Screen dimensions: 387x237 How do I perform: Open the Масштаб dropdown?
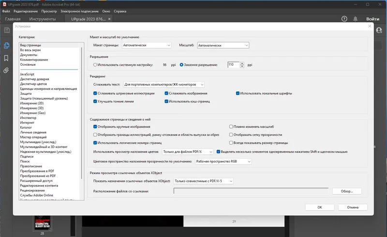point(223,45)
